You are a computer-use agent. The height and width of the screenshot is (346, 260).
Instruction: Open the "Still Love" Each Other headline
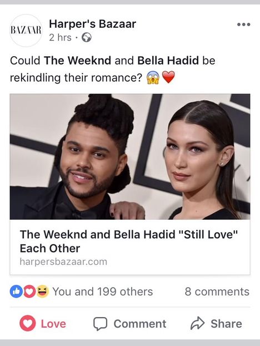(x=129, y=241)
